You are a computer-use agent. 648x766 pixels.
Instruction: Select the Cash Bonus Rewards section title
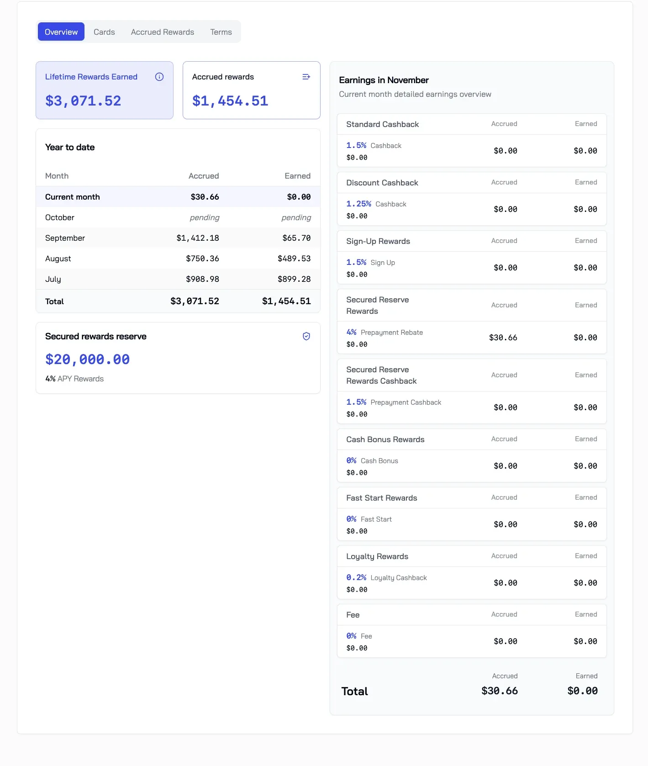pos(385,439)
